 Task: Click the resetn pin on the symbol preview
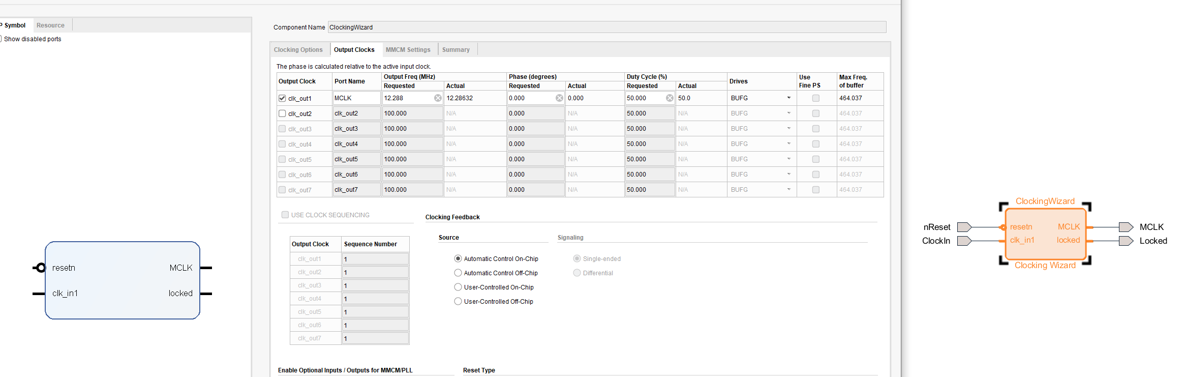tap(40, 268)
